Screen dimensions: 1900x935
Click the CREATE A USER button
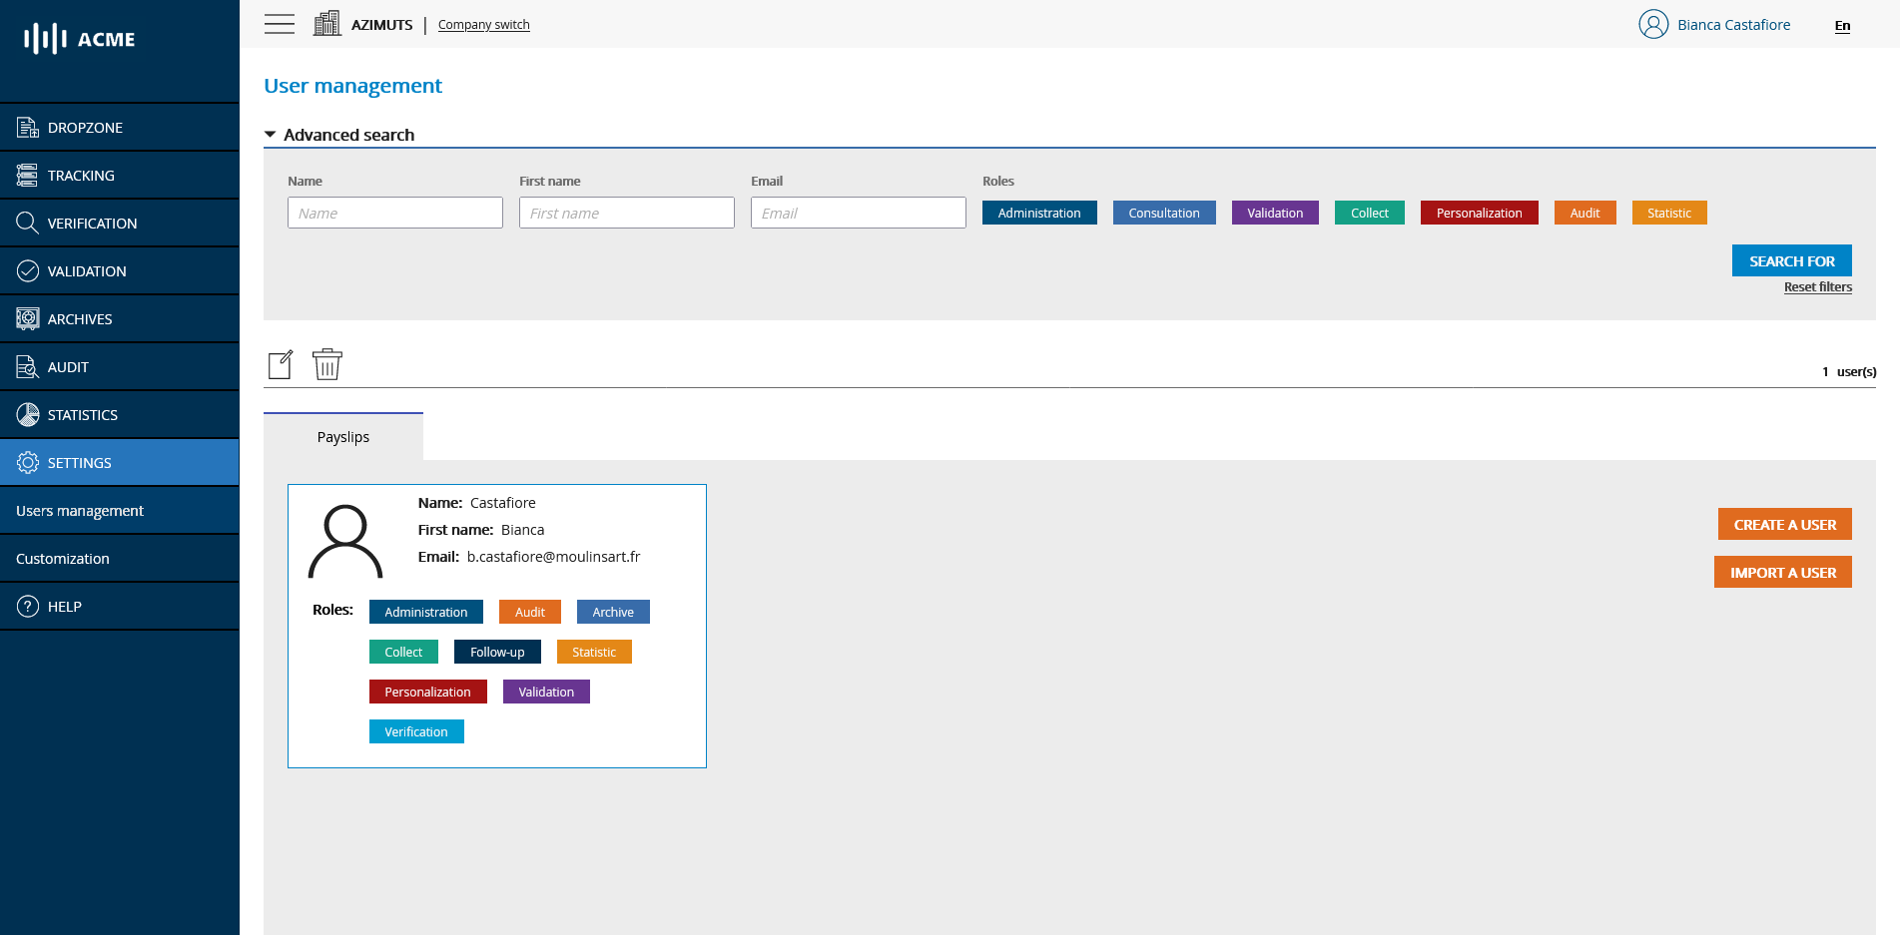click(x=1784, y=524)
